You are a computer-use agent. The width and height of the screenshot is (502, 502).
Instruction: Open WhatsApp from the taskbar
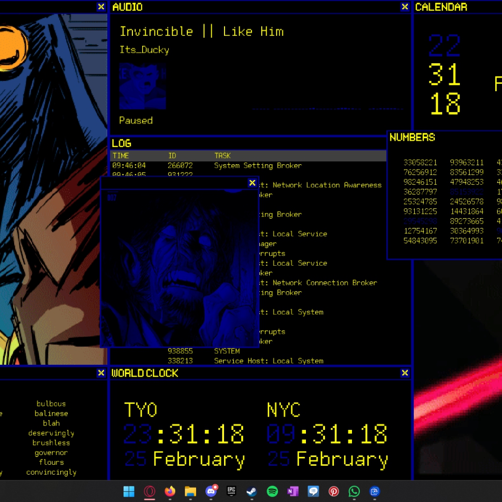tap(354, 491)
